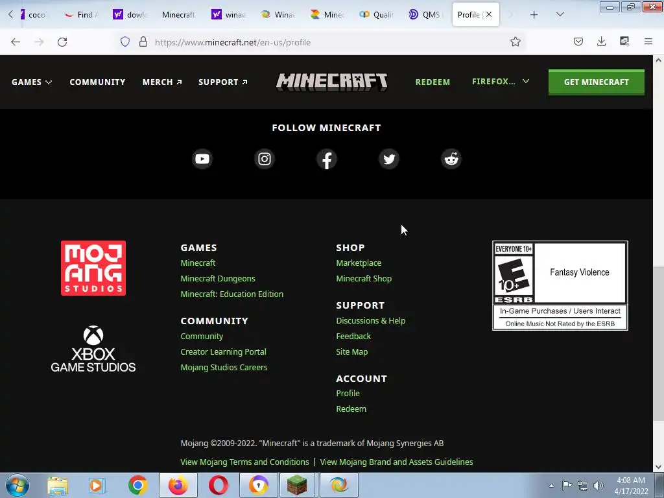
Task: Open Minecraft link under Games
Action: coord(198,263)
